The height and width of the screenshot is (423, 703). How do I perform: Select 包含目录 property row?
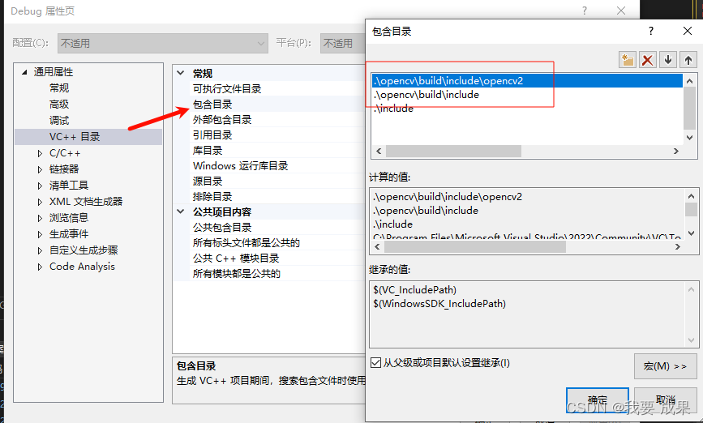(270, 104)
